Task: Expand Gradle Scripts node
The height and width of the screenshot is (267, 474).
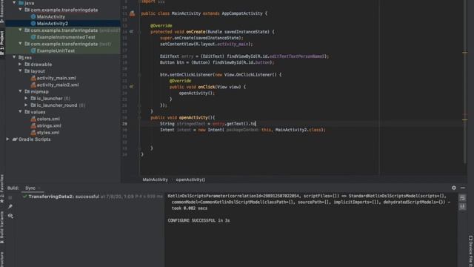Action: tap(7, 139)
